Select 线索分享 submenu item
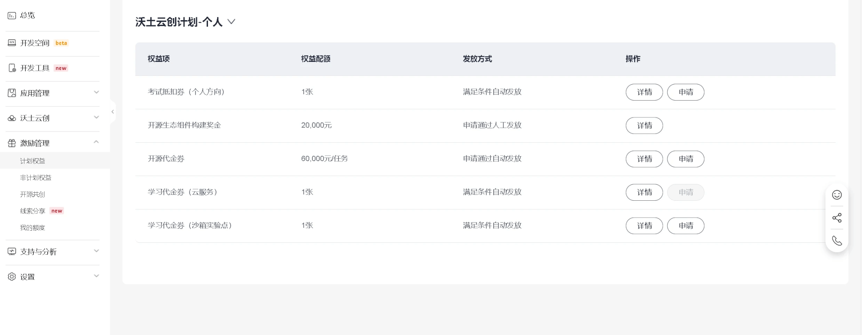Image resolution: width=862 pixels, height=335 pixels. (32, 211)
